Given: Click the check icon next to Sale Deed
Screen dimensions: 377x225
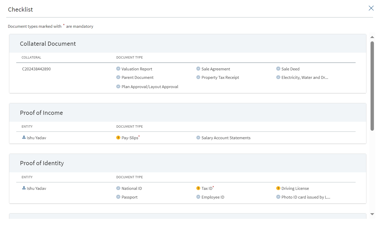Looking at the screenshot, I should (278, 69).
